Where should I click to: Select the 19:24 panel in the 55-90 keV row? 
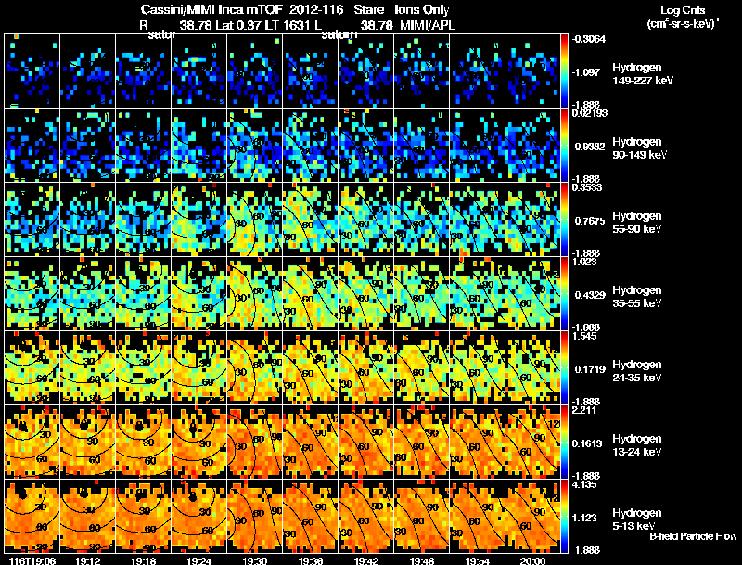[199, 220]
